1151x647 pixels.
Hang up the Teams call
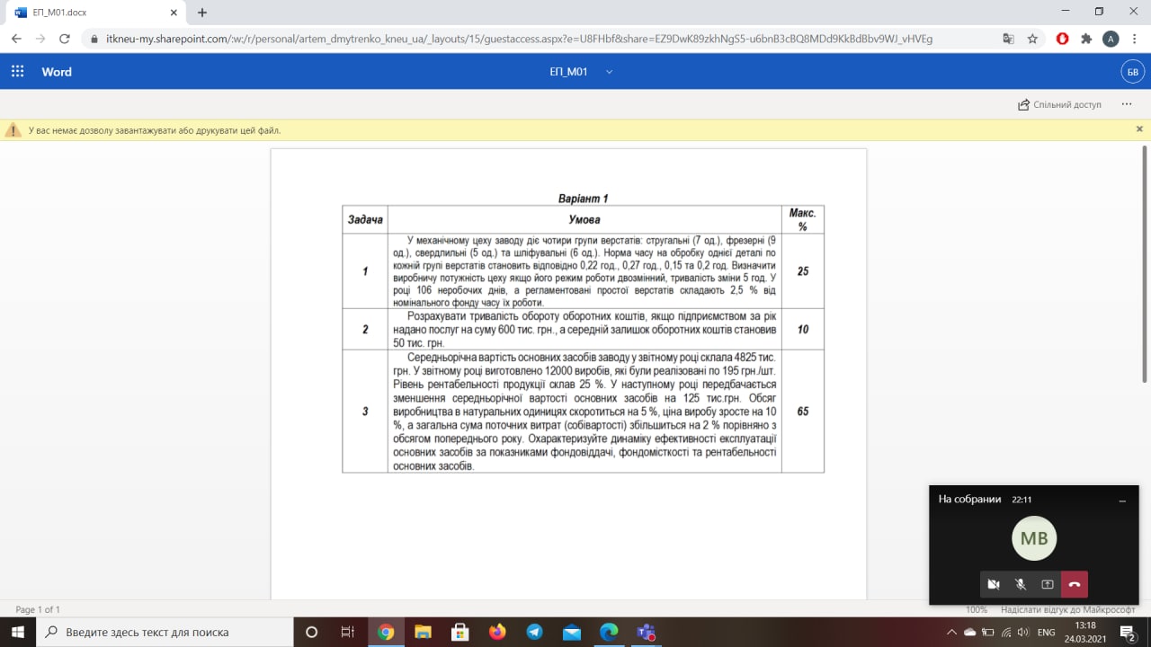click(x=1075, y=584)
